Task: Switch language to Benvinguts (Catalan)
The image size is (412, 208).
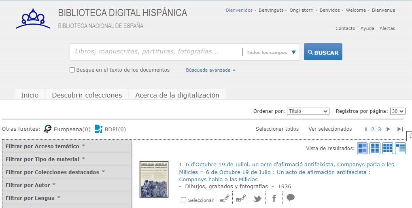Action: click(271, 10)
